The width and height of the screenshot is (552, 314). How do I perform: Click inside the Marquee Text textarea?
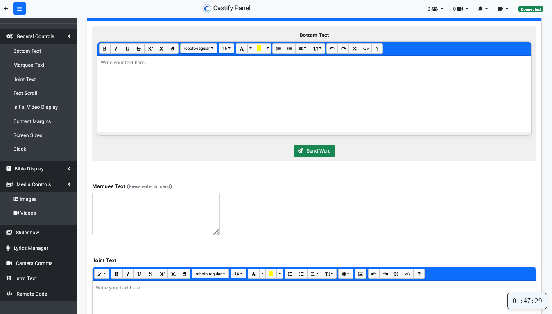[x=156, y=214]
